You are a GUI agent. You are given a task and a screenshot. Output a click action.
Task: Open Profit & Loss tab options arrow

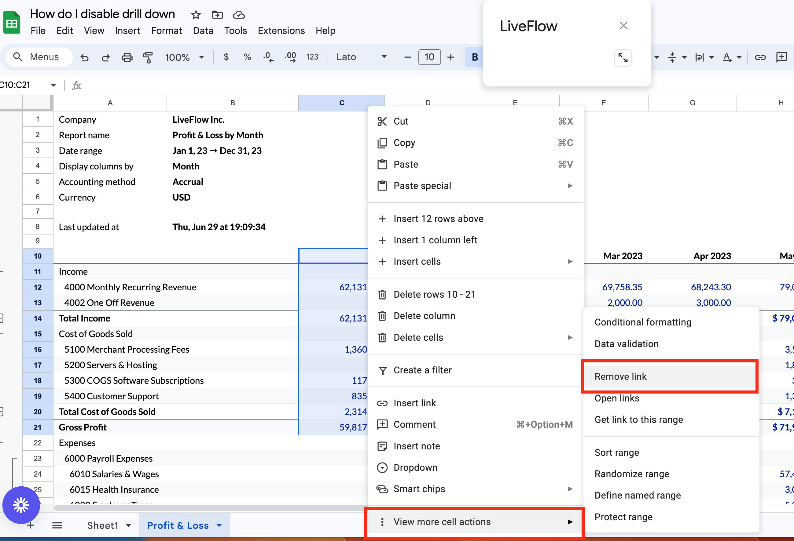[219, 525]
